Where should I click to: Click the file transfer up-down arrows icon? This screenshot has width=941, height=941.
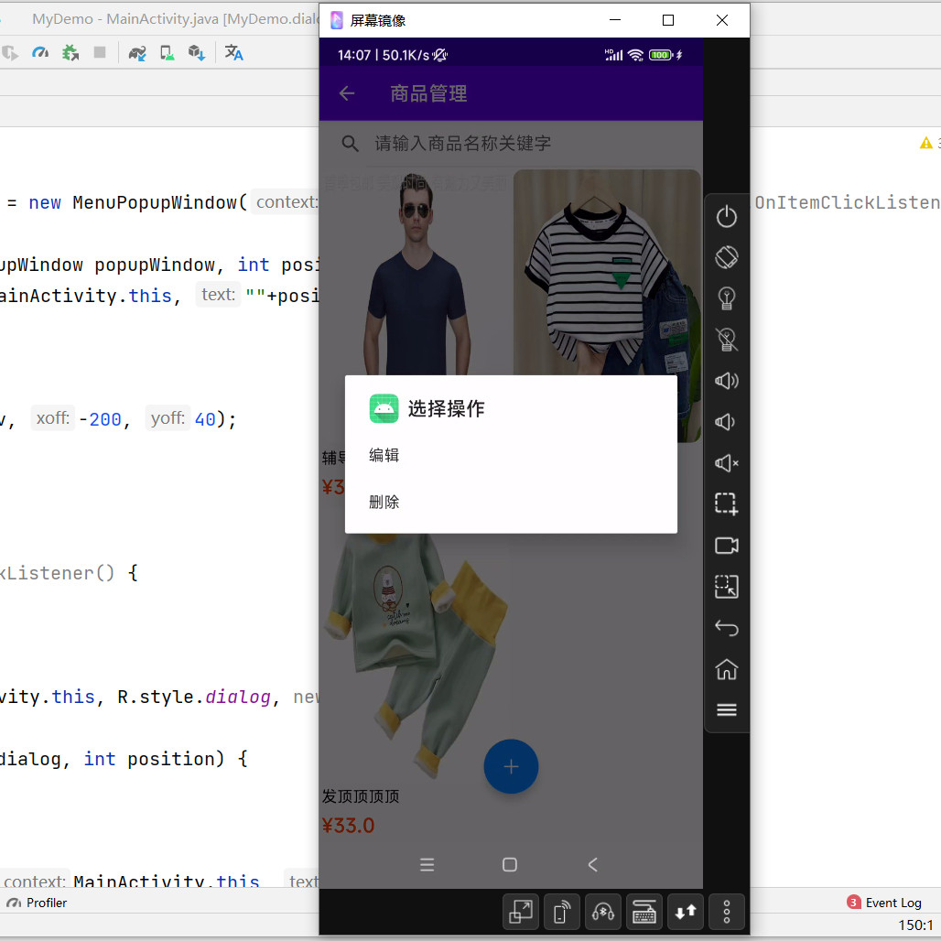685,912
